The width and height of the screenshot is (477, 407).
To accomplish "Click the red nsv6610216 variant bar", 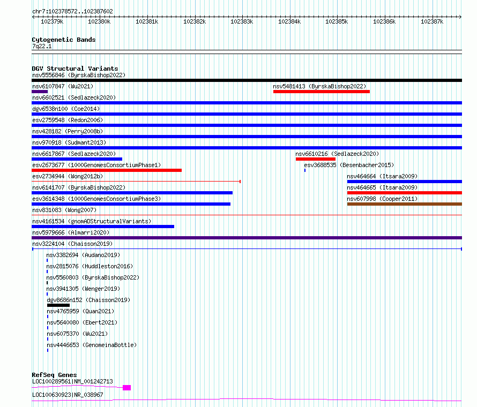I will (316, 159).
